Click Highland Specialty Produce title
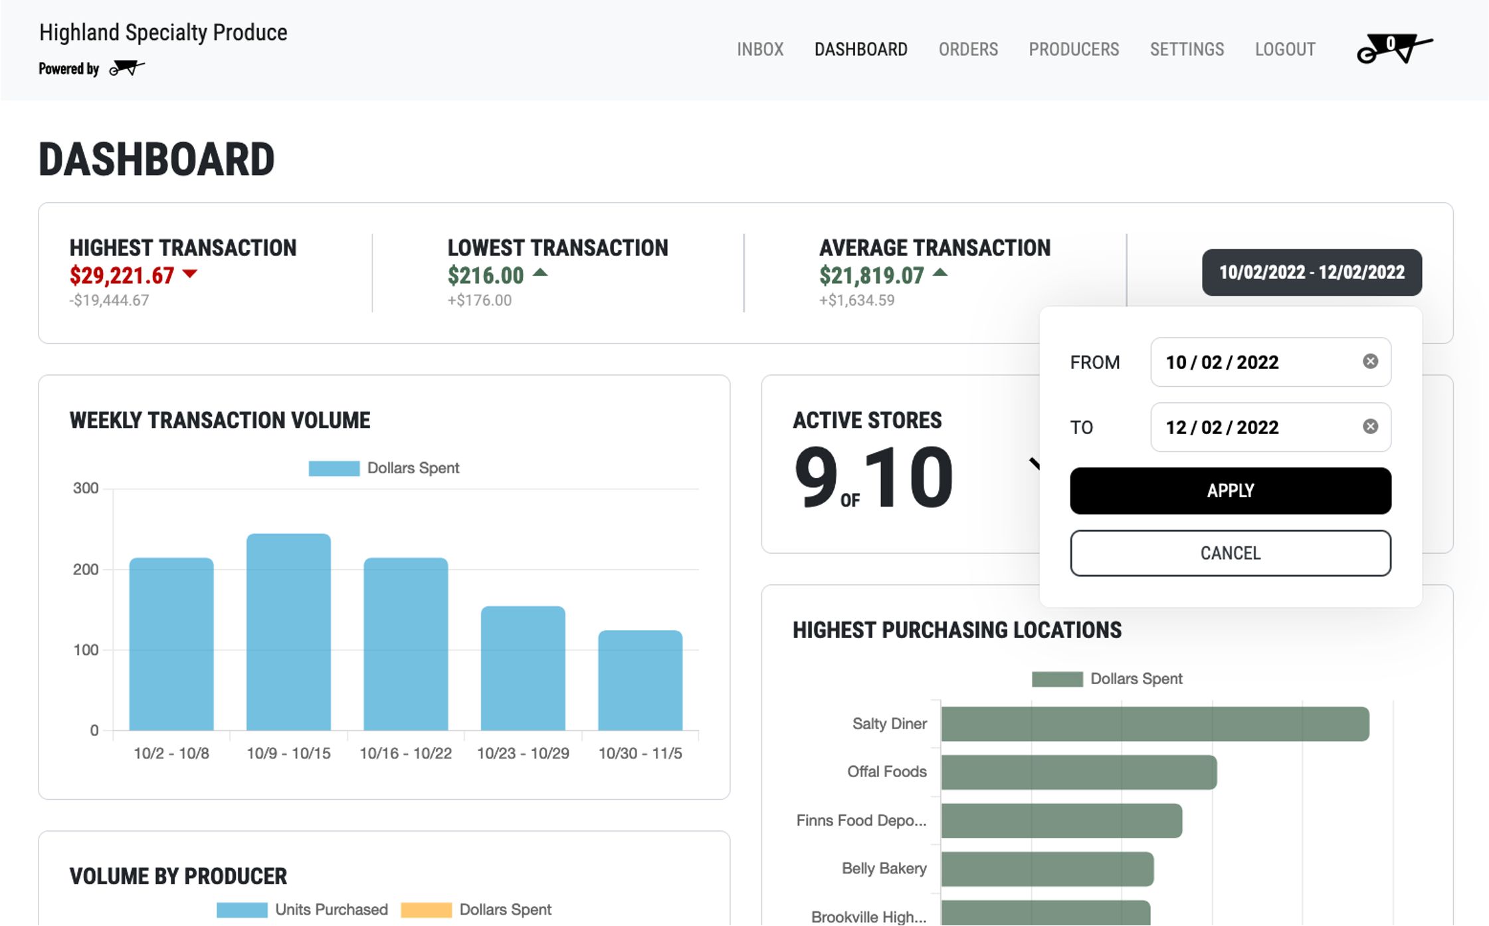1489x926 pixels. (x=163, y=33)
